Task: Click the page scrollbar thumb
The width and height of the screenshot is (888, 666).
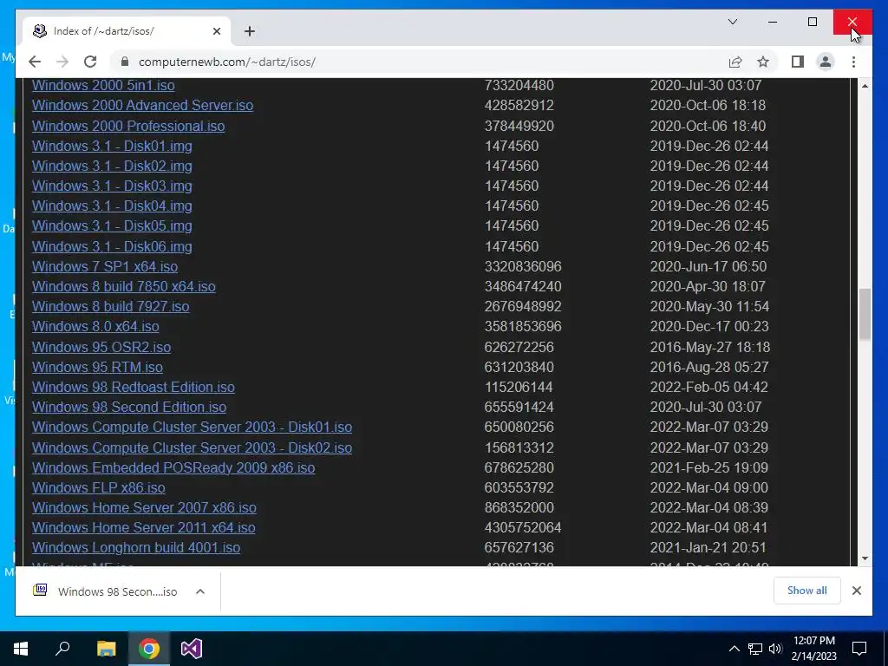Action: coord(865,314)
